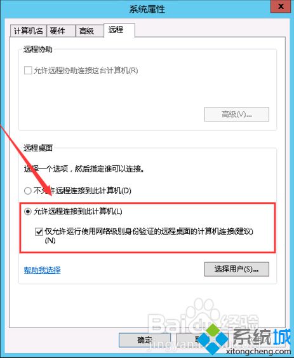
Task: Click the 选择用户(S)... button
Action: point(236,269)
